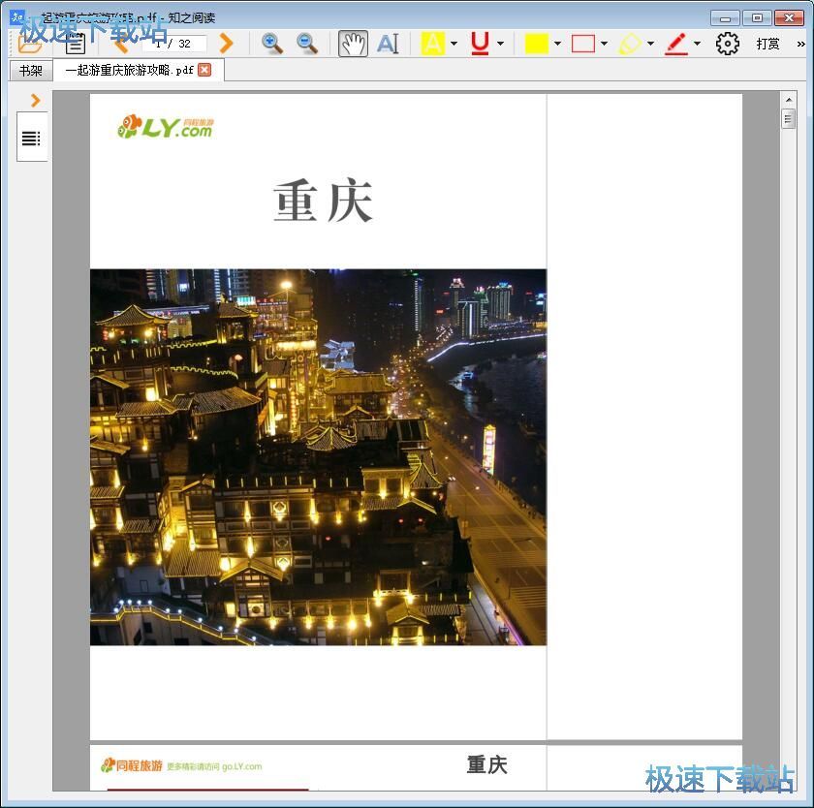Open the reader settings gear
This screenshot has width=814, height=808.
tap(727, 43)
